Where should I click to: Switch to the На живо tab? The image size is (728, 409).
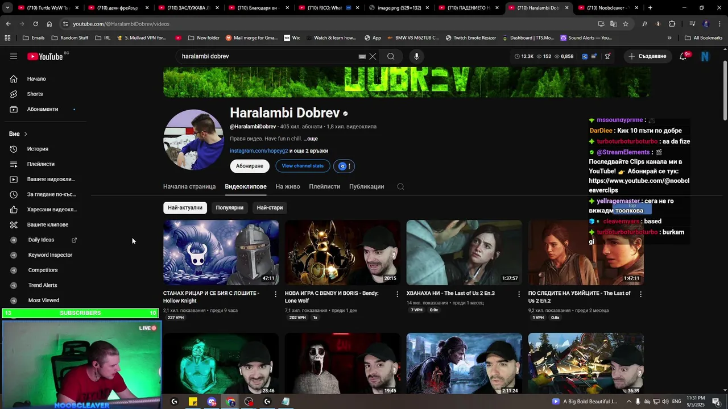click(288, 186)
